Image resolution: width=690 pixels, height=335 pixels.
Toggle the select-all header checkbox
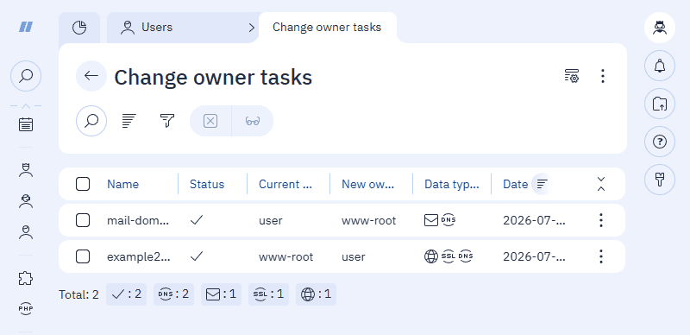point(83,184)
